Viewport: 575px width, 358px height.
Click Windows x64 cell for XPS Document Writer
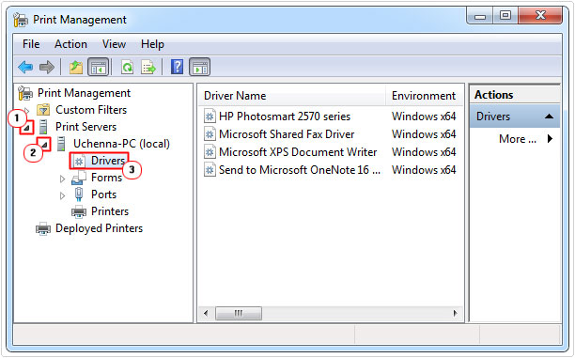pos(424,152)
